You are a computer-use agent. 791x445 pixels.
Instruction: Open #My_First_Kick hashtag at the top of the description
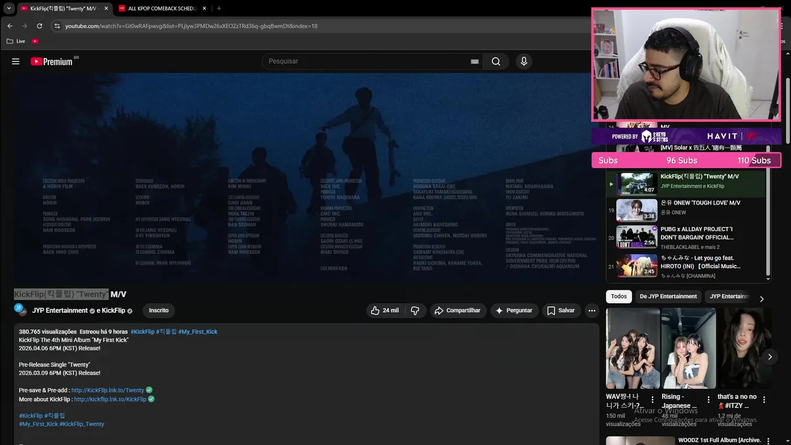[x=198, y=332]
